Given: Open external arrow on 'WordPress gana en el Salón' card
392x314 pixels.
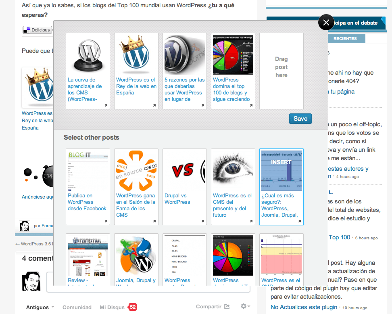Looking at the screenshot, I should [x=154, y=221].
